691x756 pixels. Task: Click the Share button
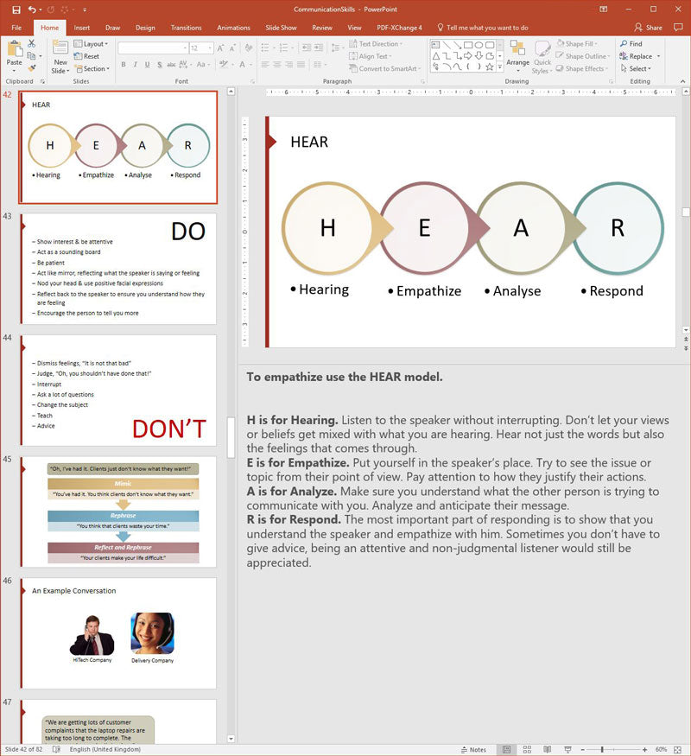(x=648, y=28)
